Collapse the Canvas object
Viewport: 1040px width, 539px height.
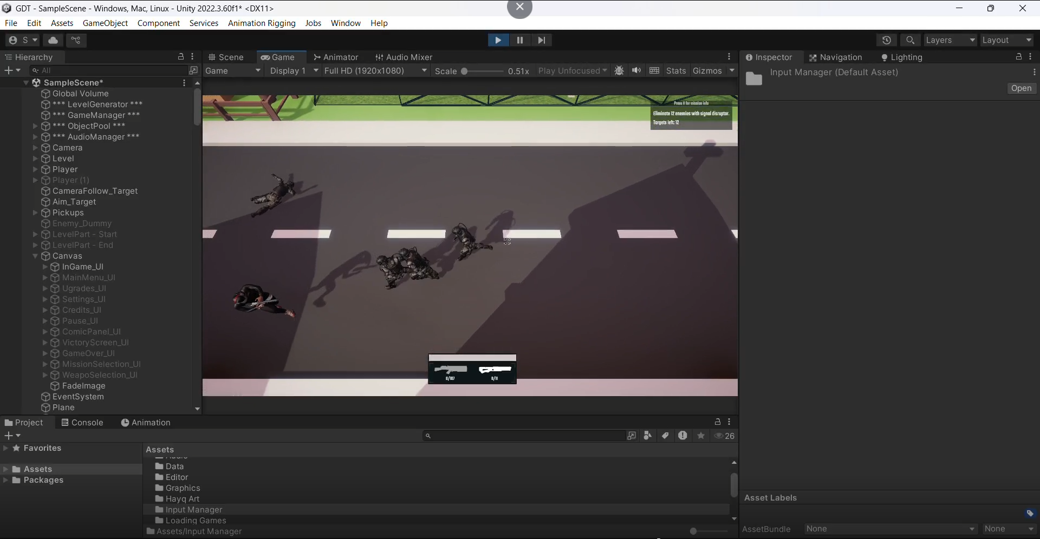click(x=35, y=256)
